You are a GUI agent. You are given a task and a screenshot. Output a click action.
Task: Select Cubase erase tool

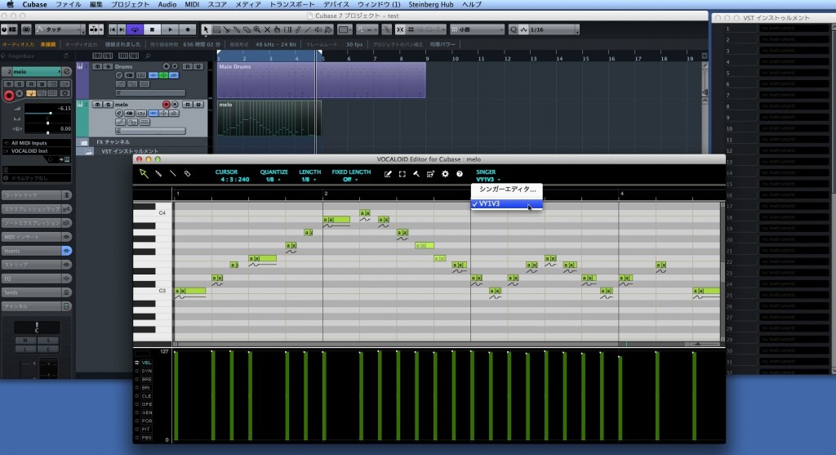click(247, 30)
